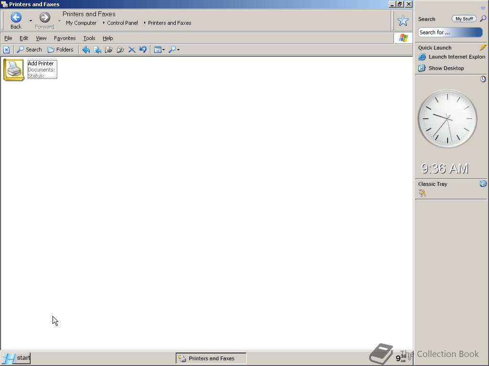Open the Edit menu
489x366 pixels.
(x=24, y=38)
